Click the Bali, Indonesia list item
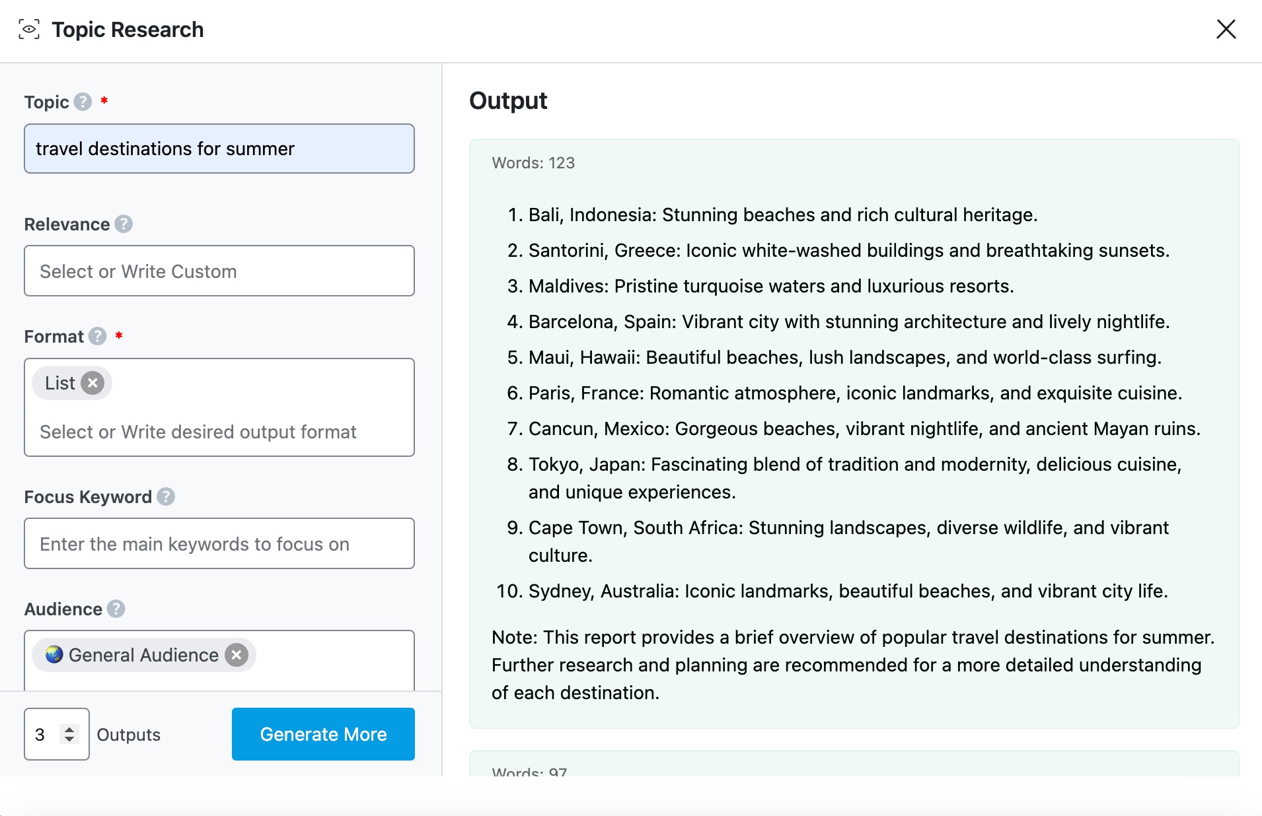This screenshot has height=816, width=1262. pos(783,215)
